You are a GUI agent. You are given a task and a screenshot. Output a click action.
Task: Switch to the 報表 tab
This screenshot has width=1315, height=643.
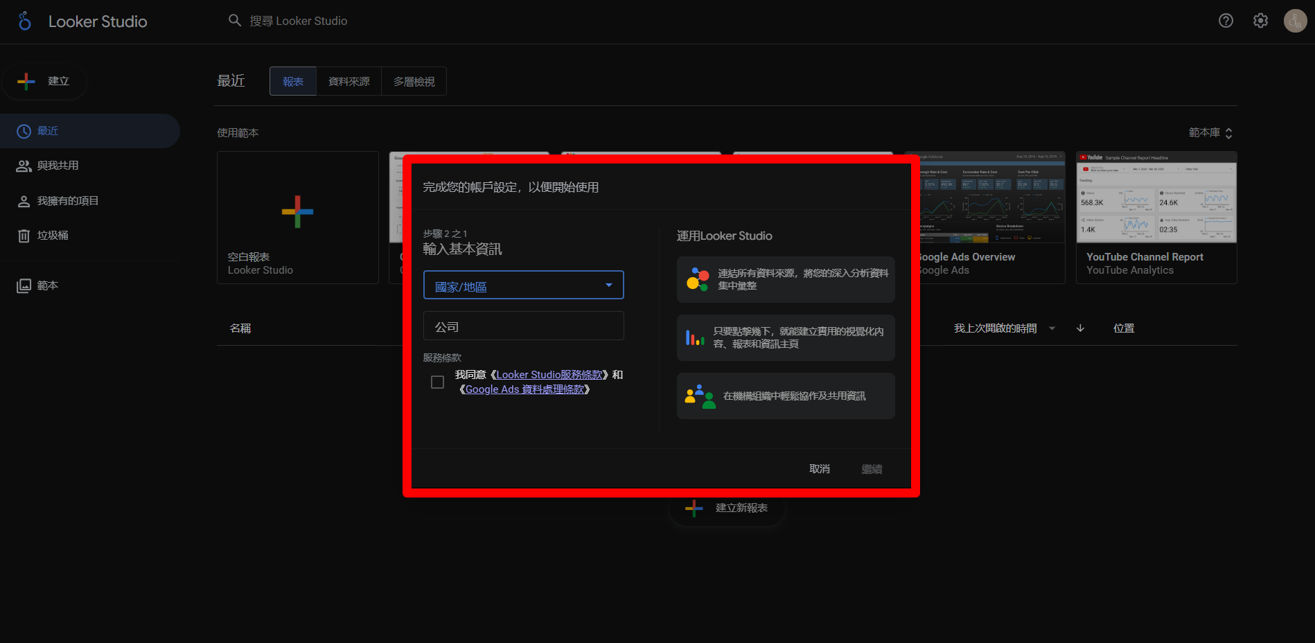pos(293,82)
